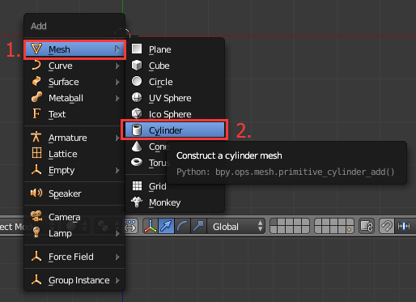
Task: Open the Lamp submenu entry
Action: point(74,233)
